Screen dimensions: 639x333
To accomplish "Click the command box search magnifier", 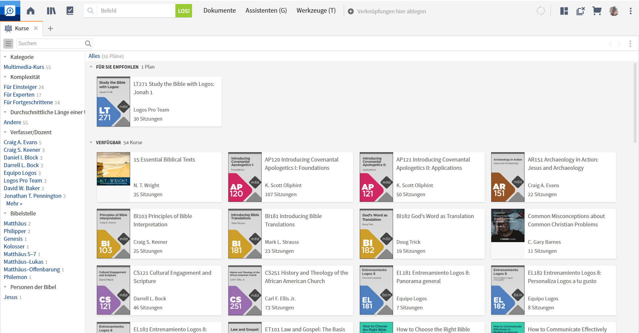I will click(91, 11).
